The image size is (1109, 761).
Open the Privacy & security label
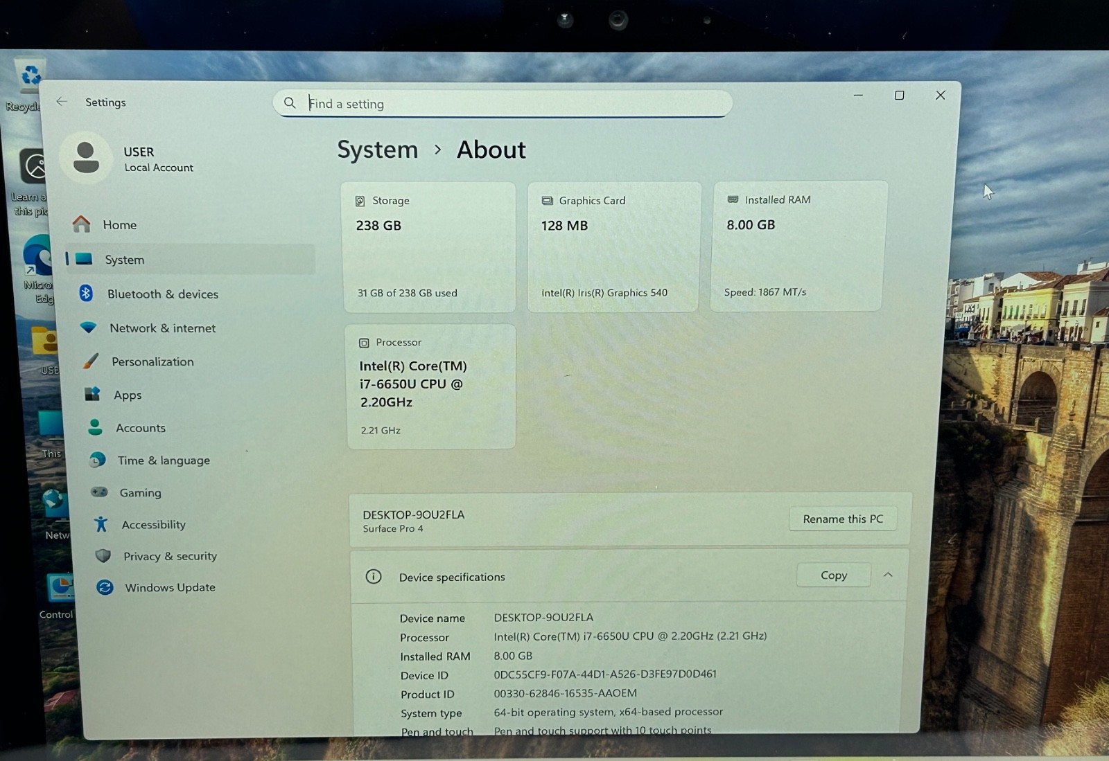click(170, 556)
